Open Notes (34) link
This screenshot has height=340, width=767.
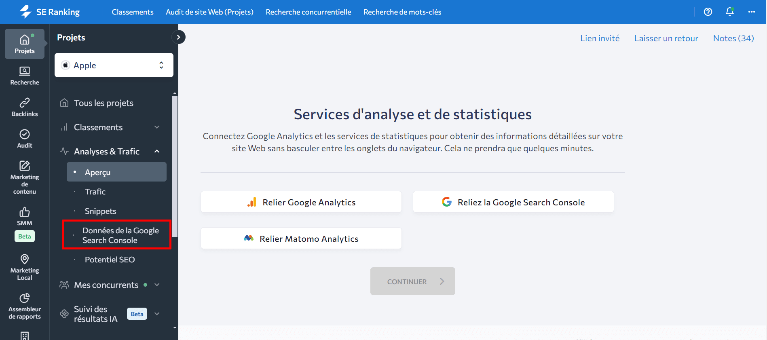coord(733,38)
